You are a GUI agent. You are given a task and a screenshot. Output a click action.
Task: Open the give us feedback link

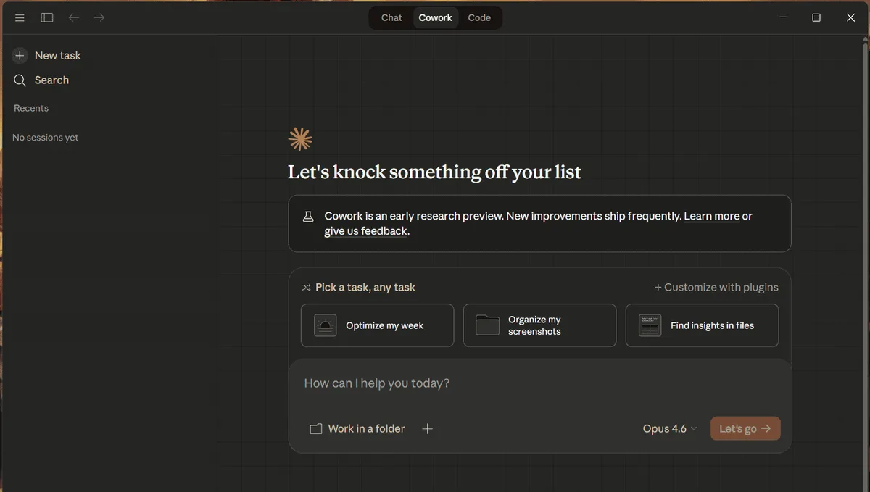point(365,231)
